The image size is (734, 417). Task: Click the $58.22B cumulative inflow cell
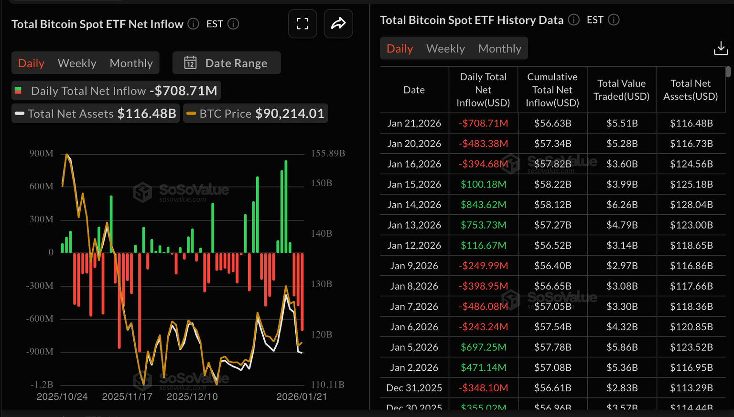click(x=552, y=185)
